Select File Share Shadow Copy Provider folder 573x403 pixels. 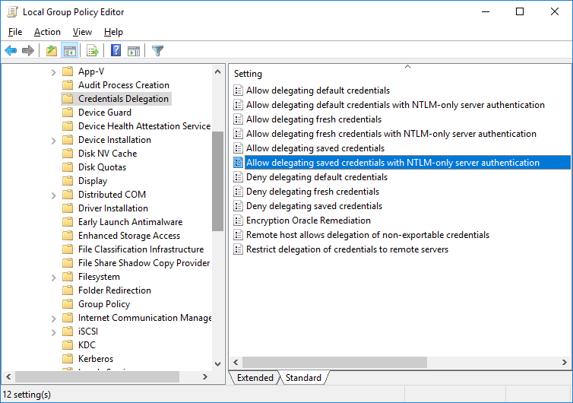[x=144, y=263]
